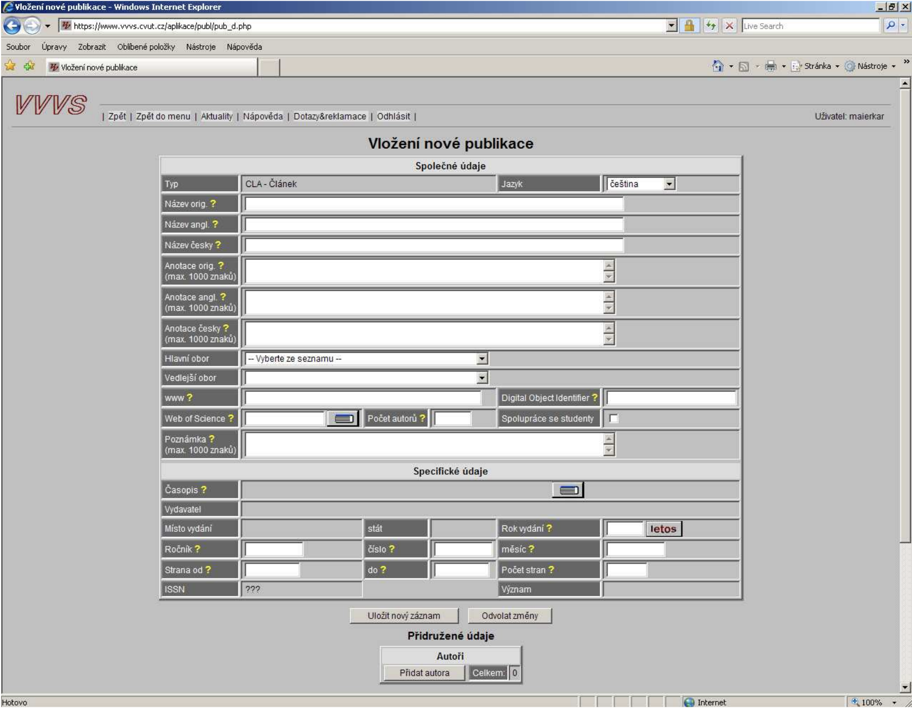Click the browser Back arrow button
The image size is (912, 708).
coord(12,26)
